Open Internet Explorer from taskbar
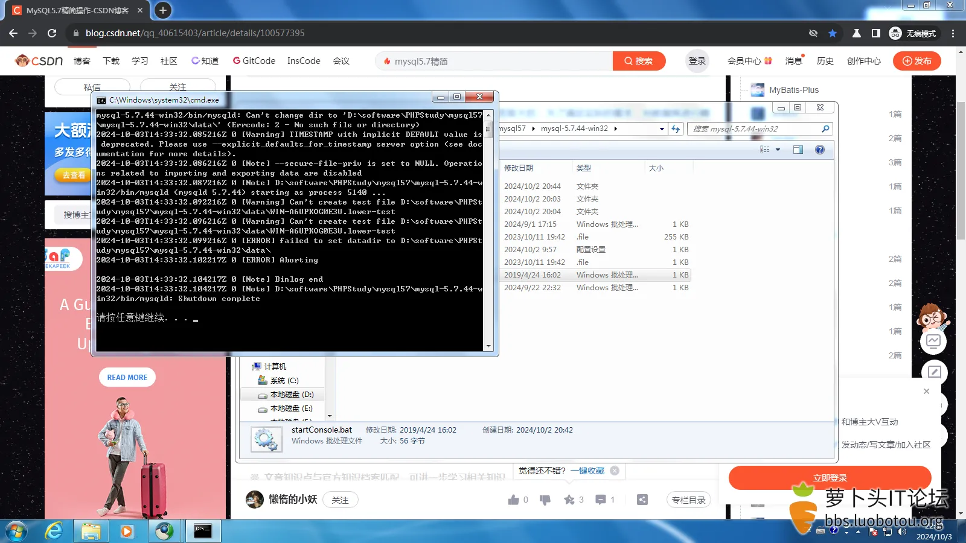 click(54, 531)
